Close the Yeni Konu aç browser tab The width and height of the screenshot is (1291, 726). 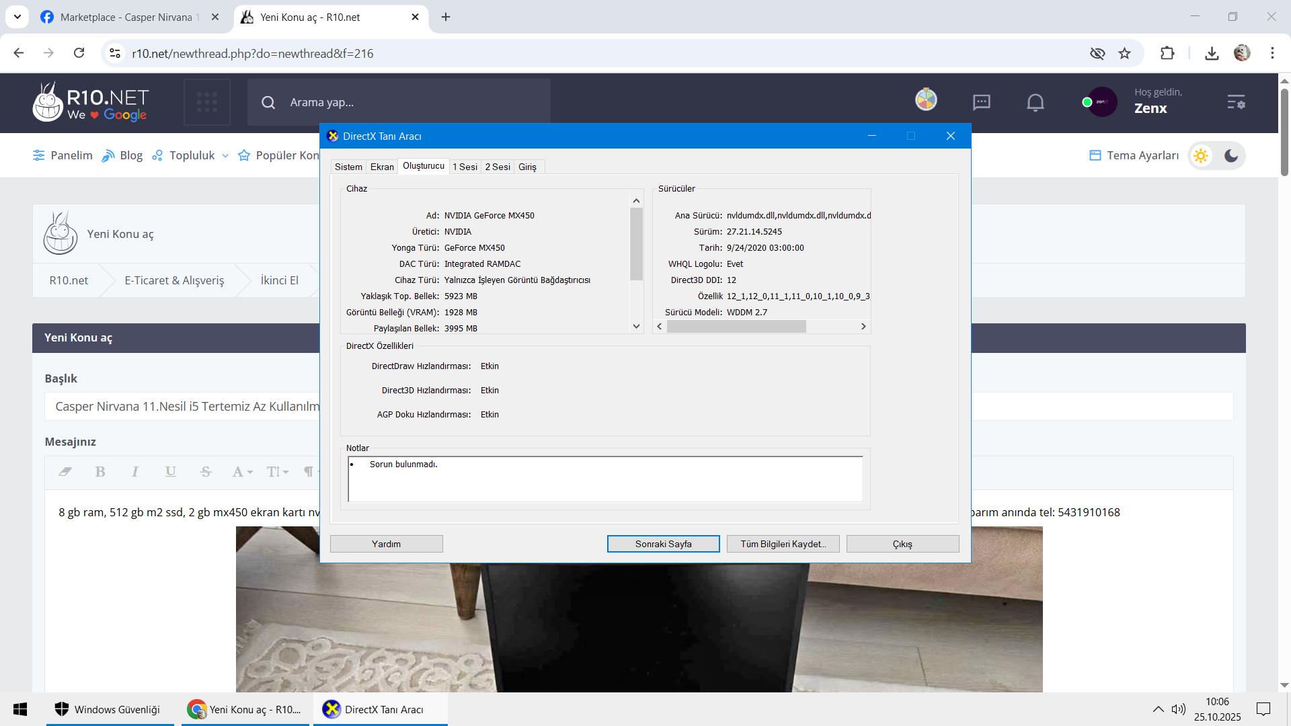tap(416, 17)
